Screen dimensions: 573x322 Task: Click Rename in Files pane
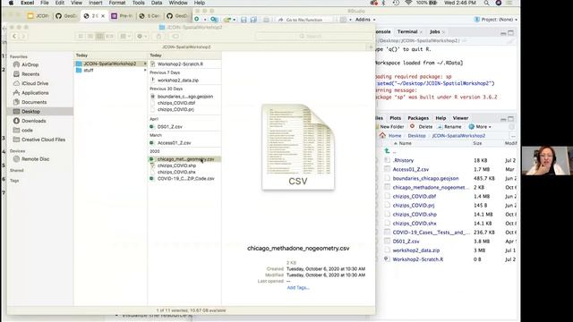tap(449, 127)
